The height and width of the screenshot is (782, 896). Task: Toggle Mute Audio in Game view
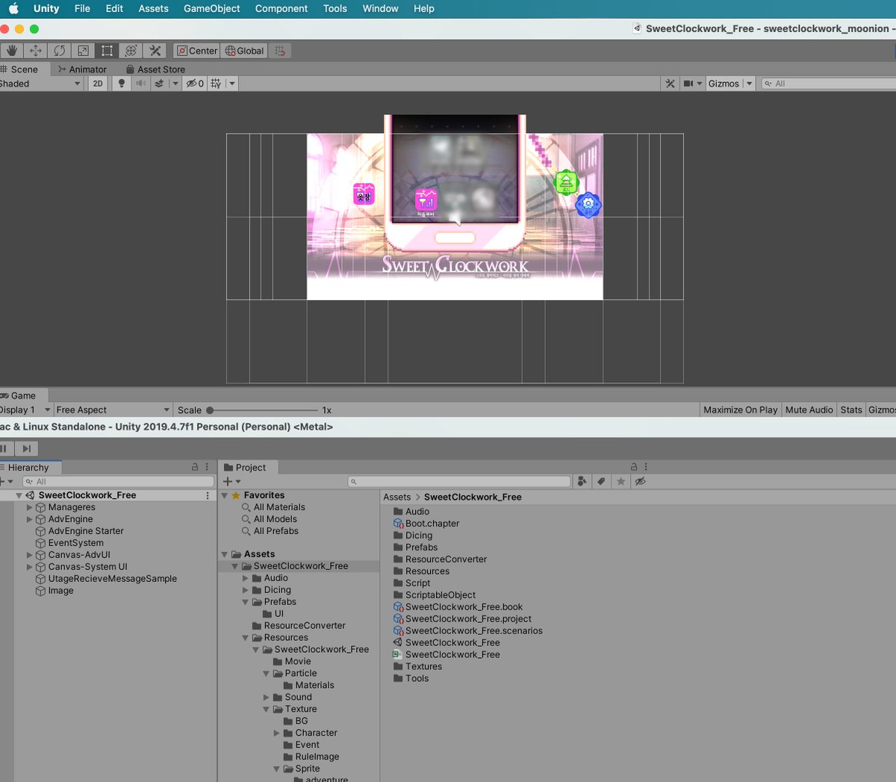click(809, 410)
